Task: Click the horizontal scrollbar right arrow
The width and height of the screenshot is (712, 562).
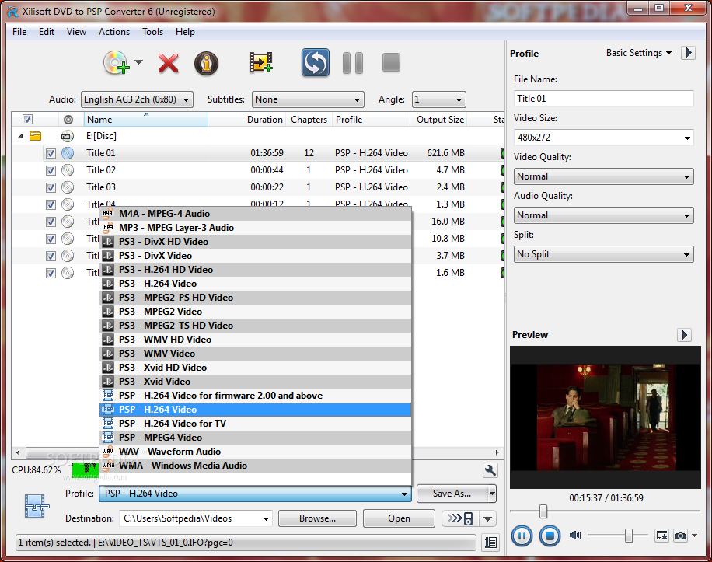Action: click(497, 452)
